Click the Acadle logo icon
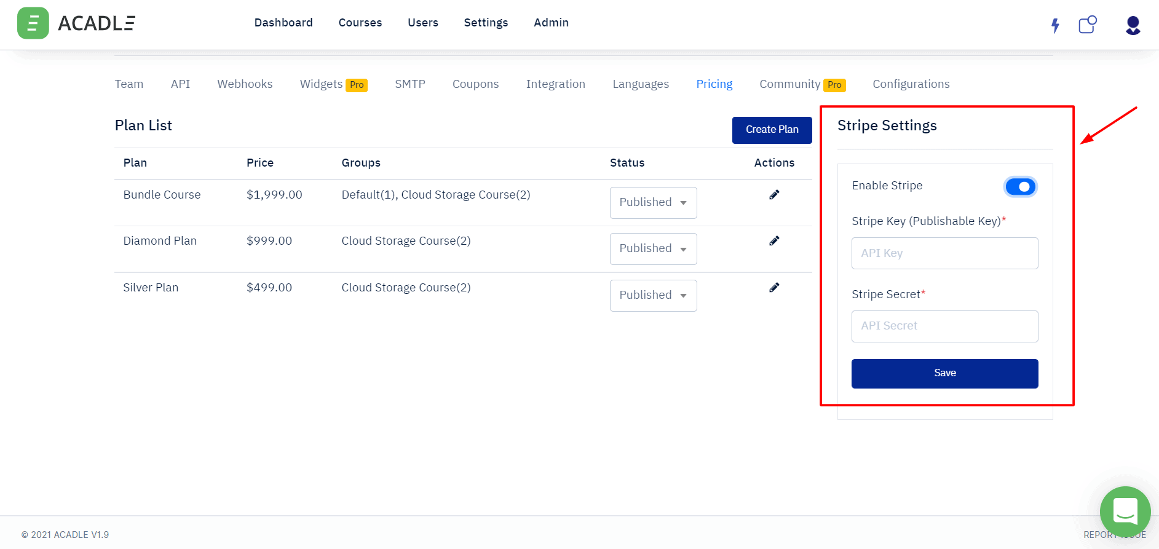 [x=33, y=23]
